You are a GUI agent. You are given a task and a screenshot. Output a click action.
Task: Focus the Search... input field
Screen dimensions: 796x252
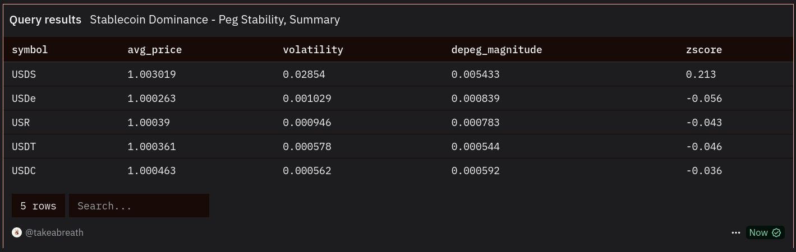(139, 206)
